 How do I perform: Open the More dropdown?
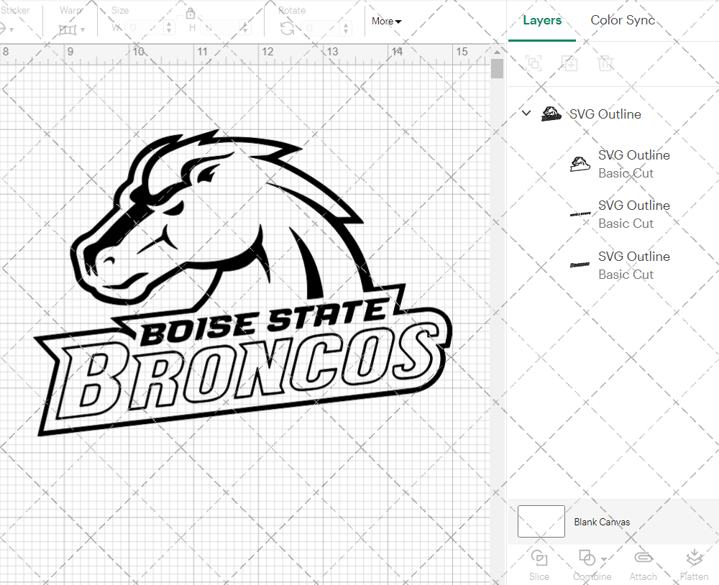pyautogui.click(x=386, y=22)
